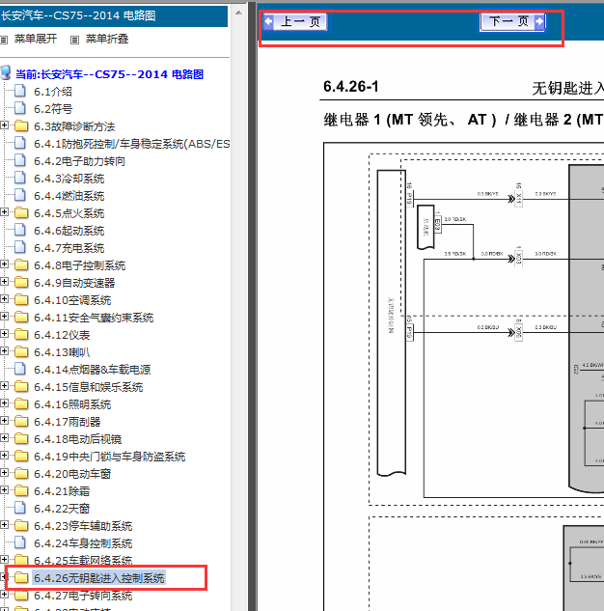Select the 6.4.20电动车窗 folder label

coord(72,474)
